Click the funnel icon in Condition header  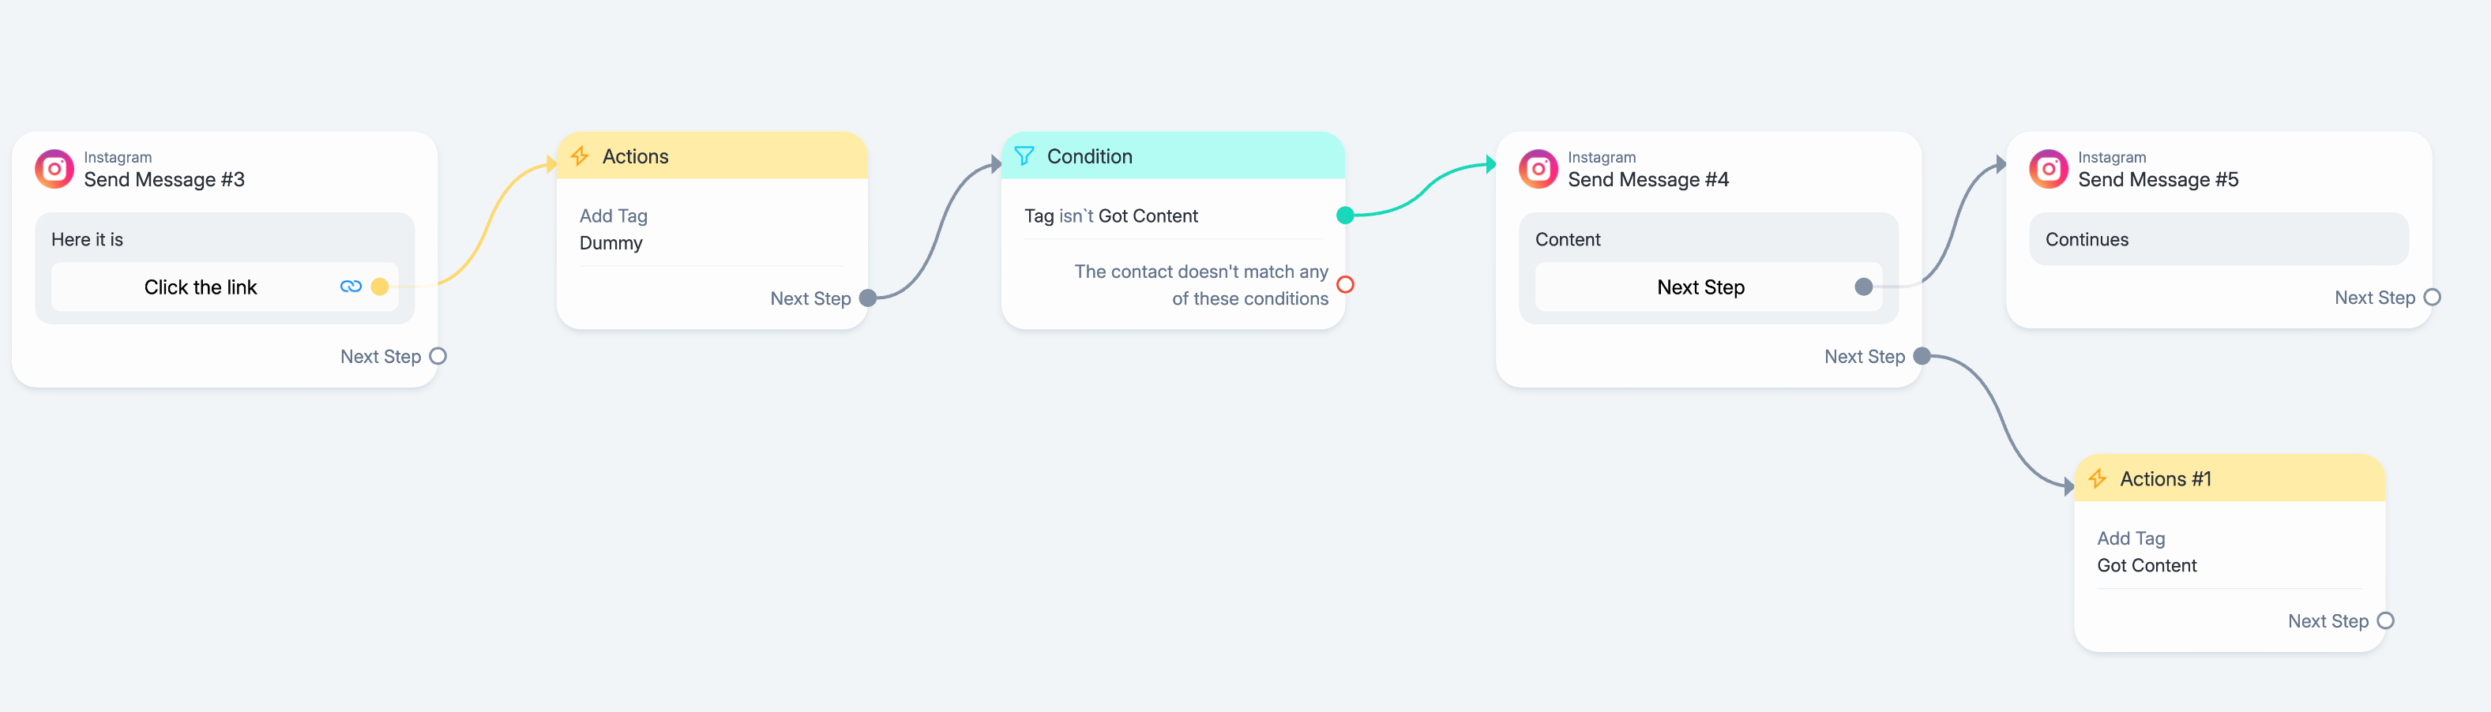(x=1024, y=156)
